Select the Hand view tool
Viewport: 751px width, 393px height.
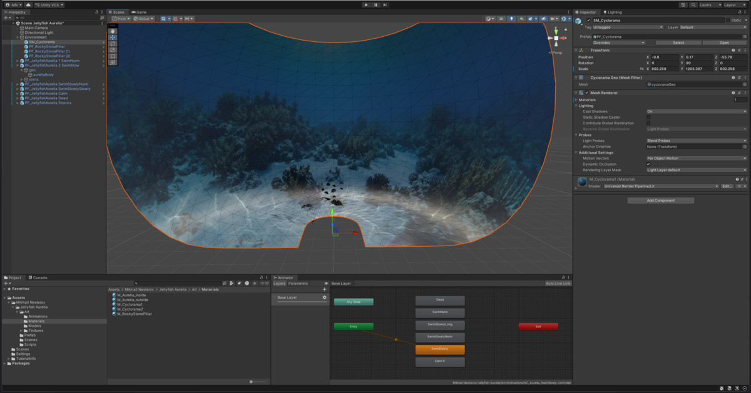[x=113, y=31]
